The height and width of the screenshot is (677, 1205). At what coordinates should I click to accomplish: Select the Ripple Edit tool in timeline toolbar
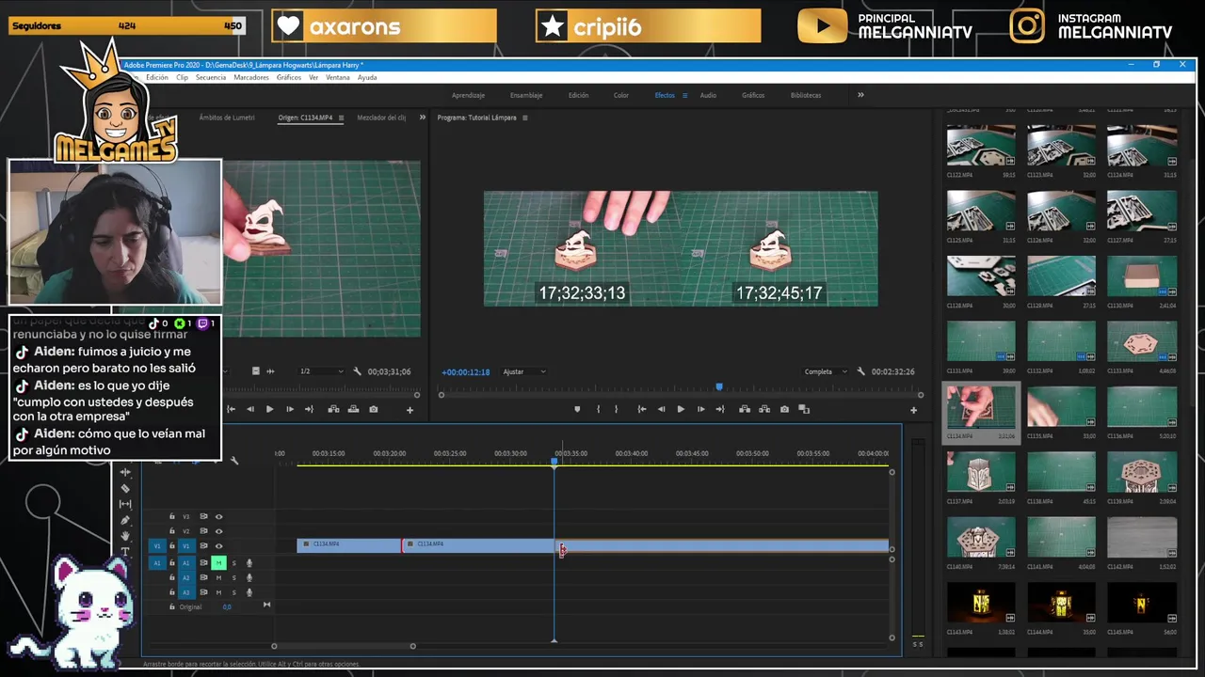coord(125,473)
